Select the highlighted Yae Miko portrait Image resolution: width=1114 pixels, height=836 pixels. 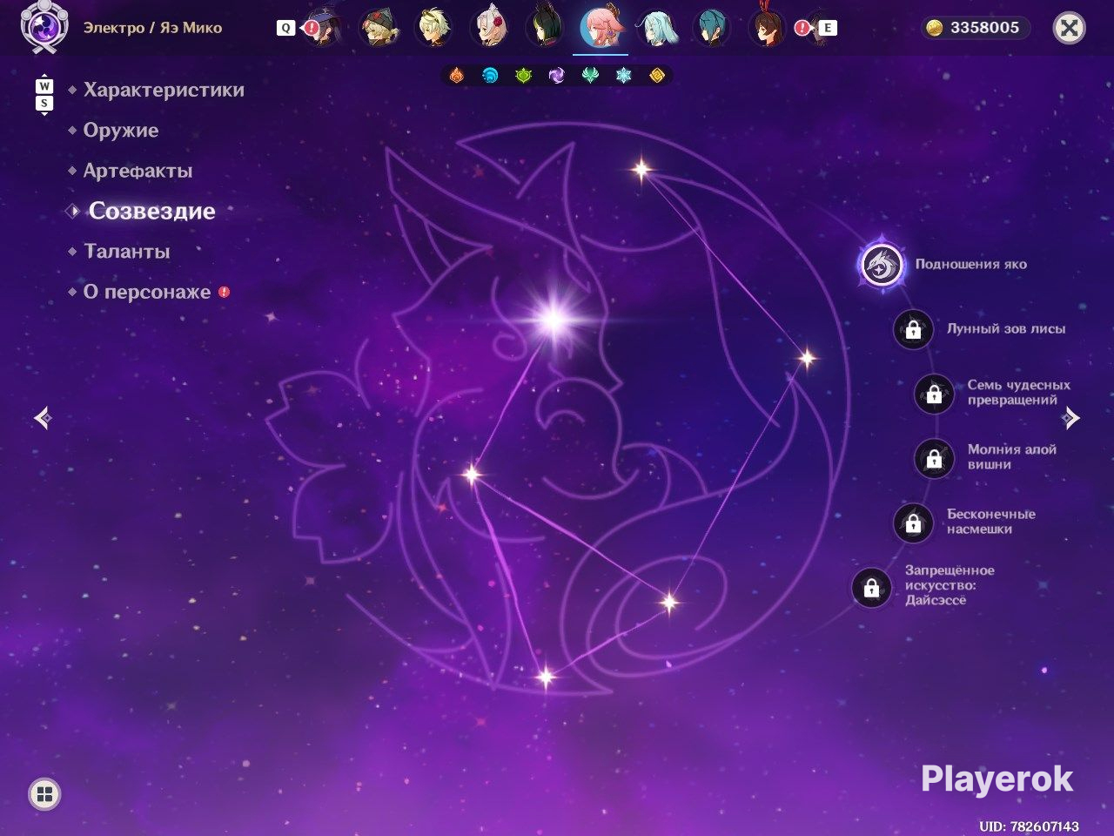click(x=601, y=28)
